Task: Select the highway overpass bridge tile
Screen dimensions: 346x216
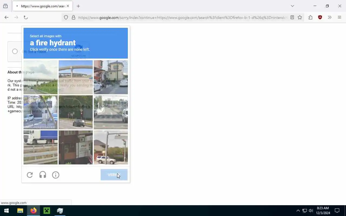Action: [x=76, y=77]
